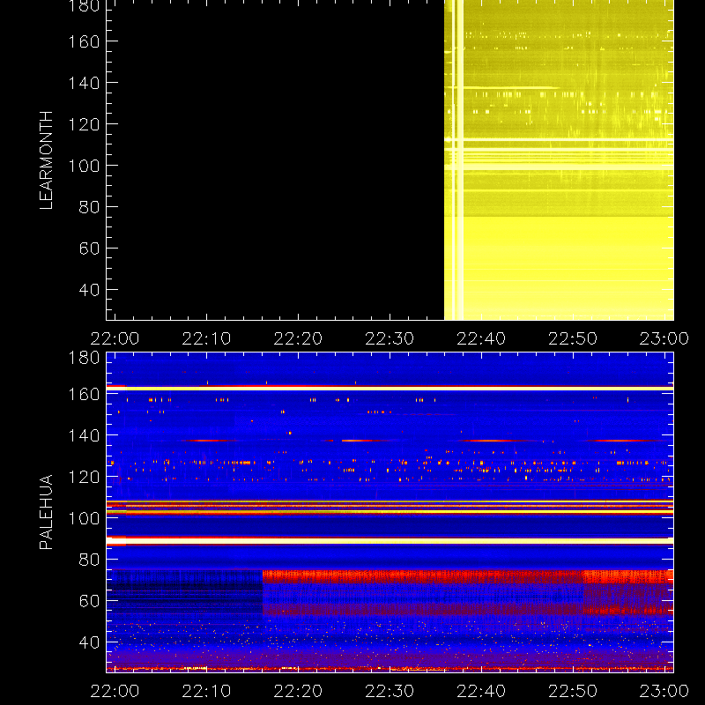The image size is (705, 705).
Task: Click the 23:00 time label under the Learmonth plot
Action: [x=664, y=338]
